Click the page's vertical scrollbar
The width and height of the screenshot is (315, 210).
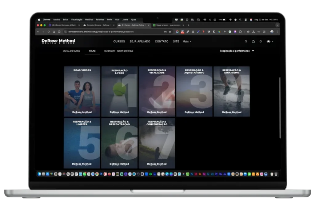[x=280, y=108]
